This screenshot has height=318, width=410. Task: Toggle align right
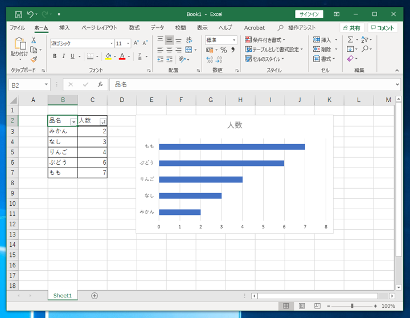[179, 50]
